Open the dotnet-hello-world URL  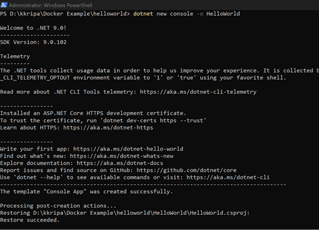[x=128, y=149]
